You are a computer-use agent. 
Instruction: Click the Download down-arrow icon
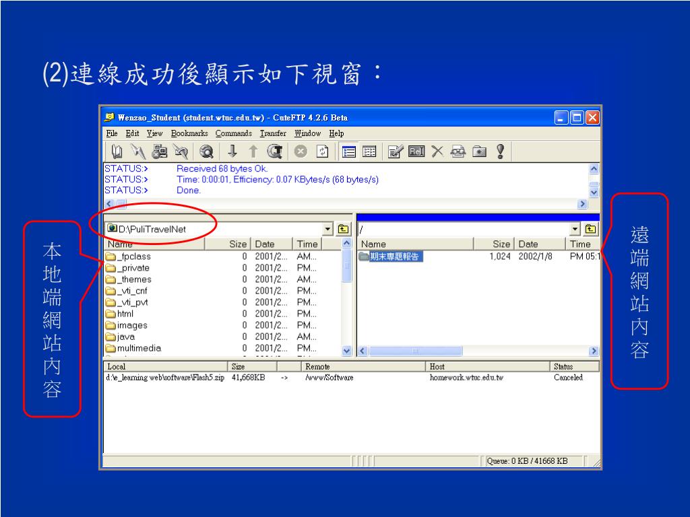click(x=232, y=151)
